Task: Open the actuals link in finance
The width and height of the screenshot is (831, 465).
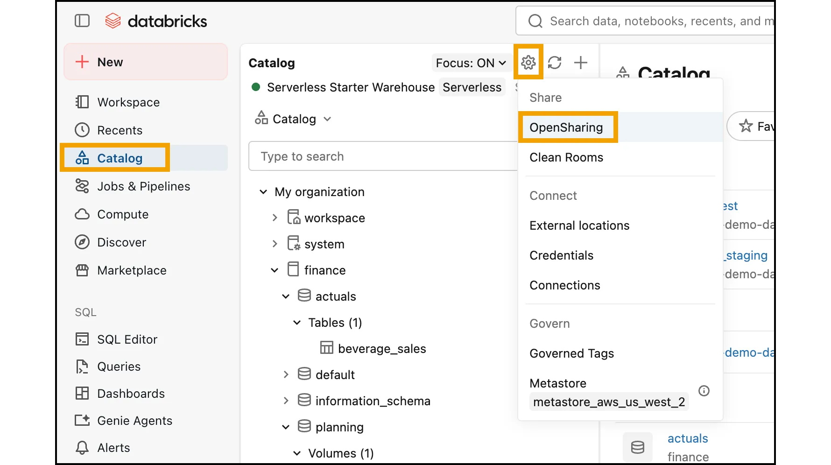Action: click(687, 438)
